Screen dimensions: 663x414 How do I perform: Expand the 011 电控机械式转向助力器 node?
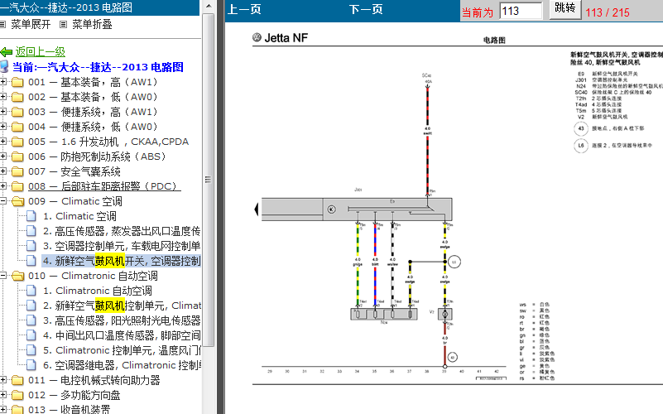click(x=3, y=380)
